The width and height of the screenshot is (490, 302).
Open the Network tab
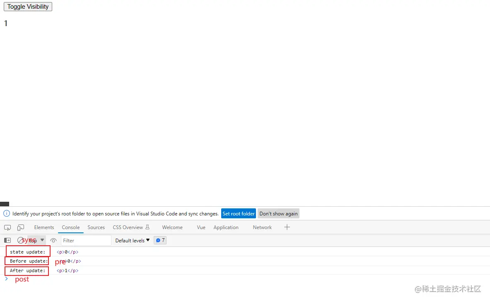point(262,227)
